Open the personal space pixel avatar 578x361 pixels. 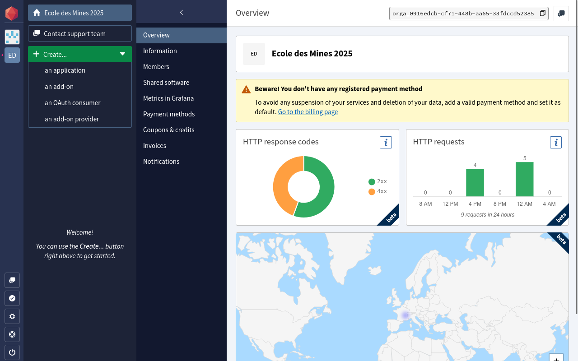(x=12, y=37)
